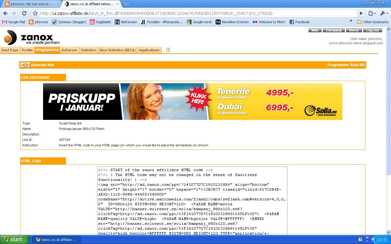Screen dimensions: 391x244
Task: Open the Start Page tab
Action: 10,50
